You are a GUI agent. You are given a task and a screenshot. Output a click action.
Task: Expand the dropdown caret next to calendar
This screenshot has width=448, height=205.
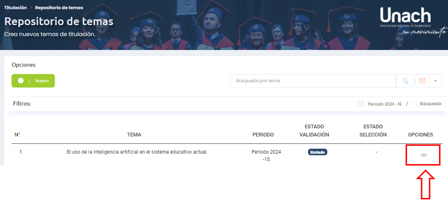[x=435, y=81]
